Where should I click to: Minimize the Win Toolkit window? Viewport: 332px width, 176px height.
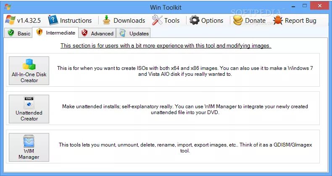tap(293, 6)
